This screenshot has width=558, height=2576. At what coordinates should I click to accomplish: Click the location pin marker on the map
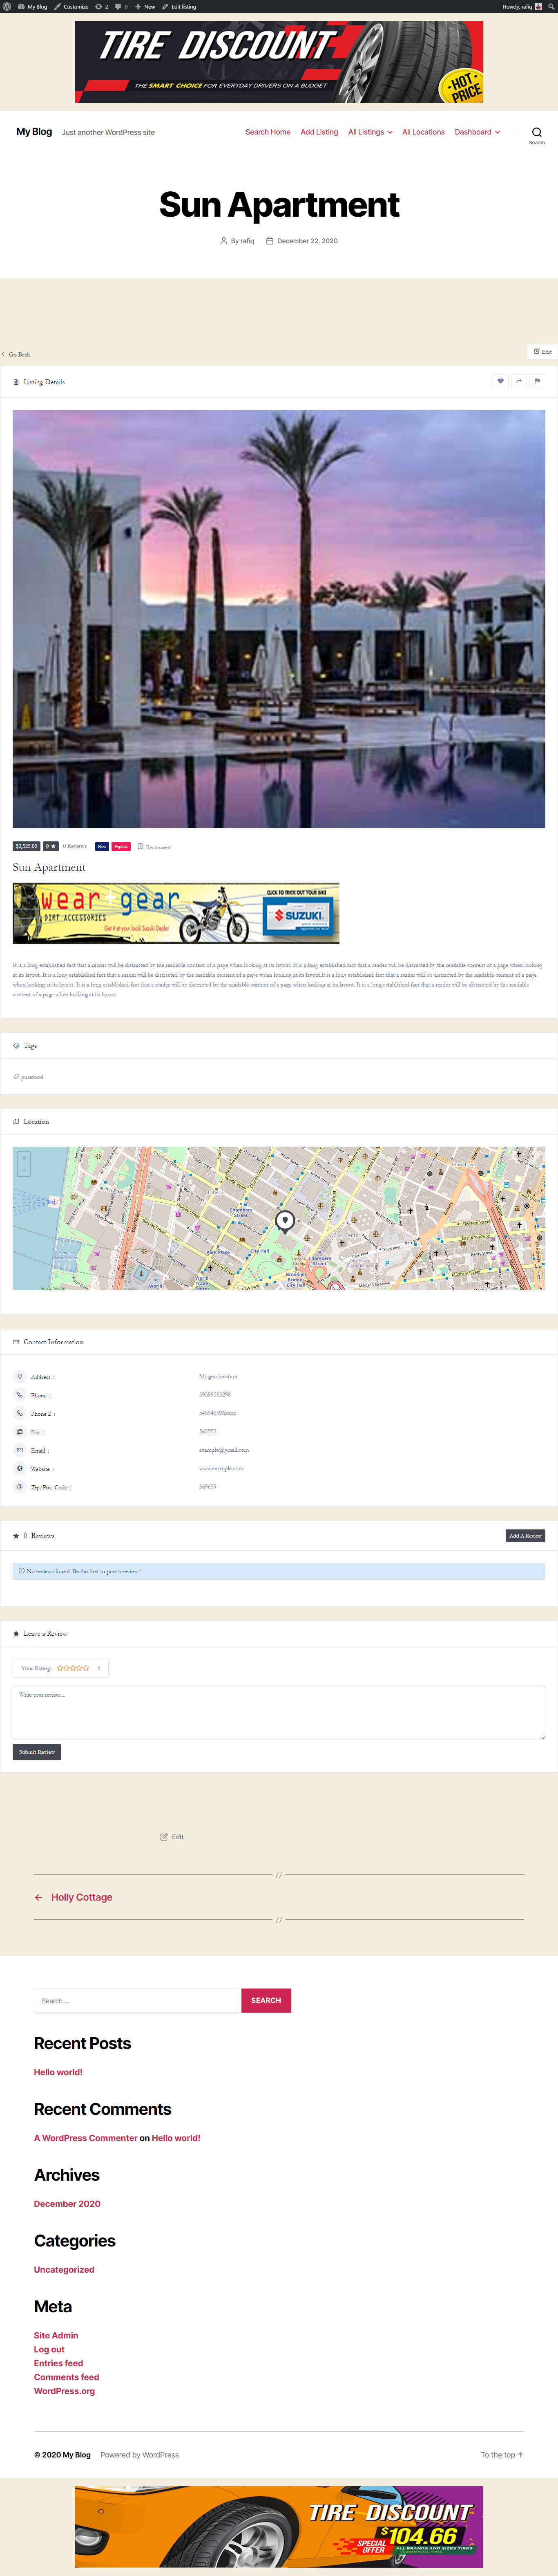(285, 1221)
